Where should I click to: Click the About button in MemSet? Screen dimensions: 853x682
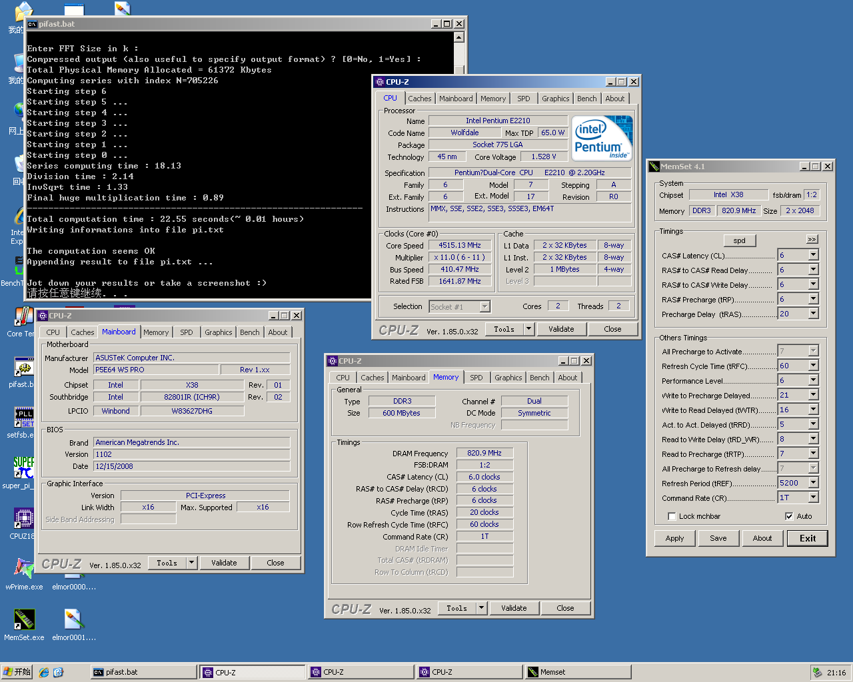pyautogui.click(x=762, y=538)
